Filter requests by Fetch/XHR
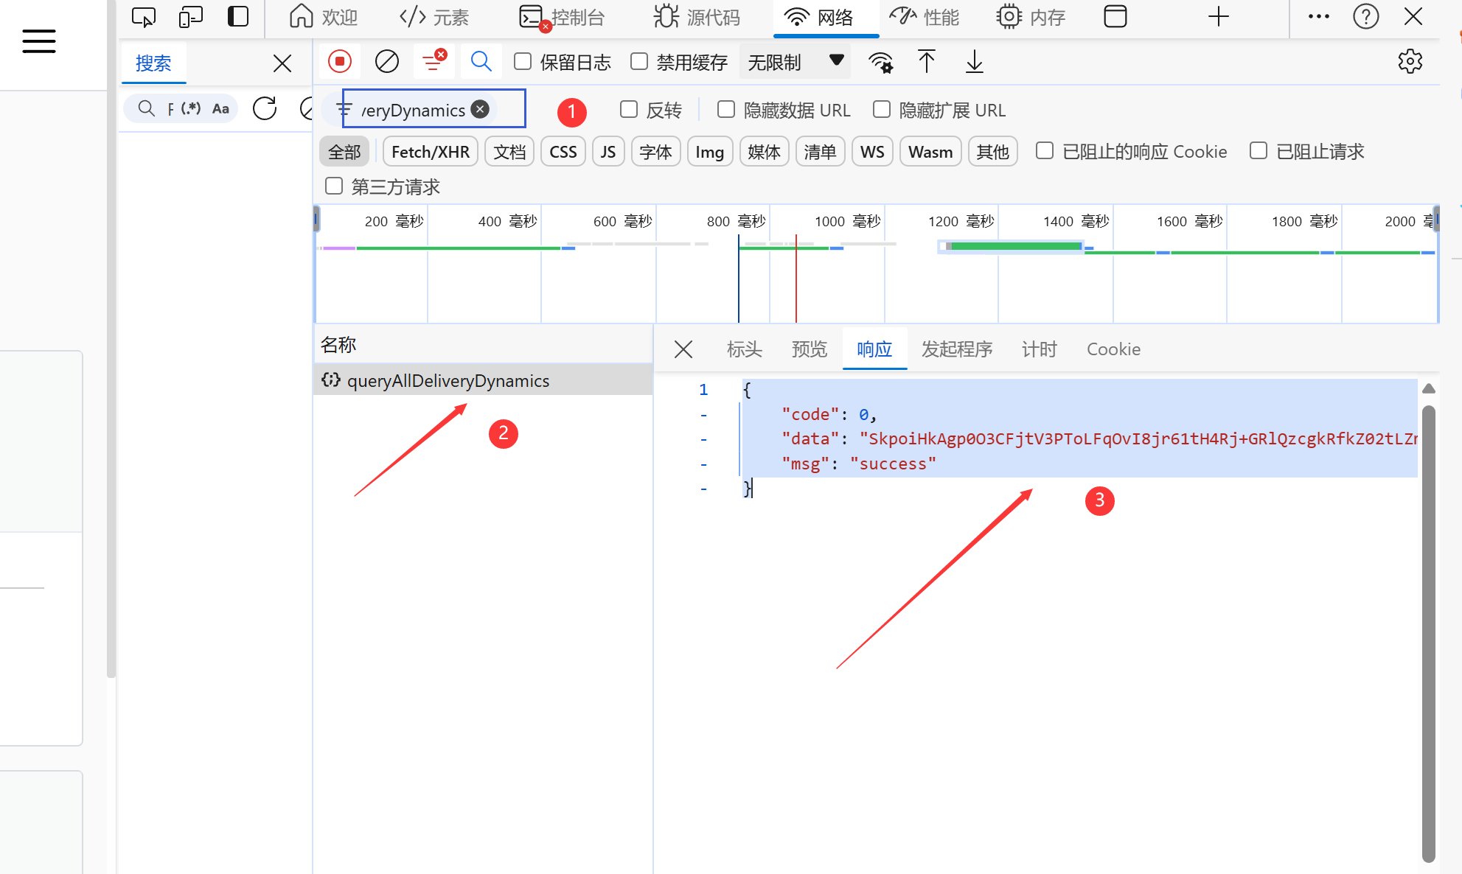Screen dimensions: 1462x874 pyautogui.click(x=430, y=152)
